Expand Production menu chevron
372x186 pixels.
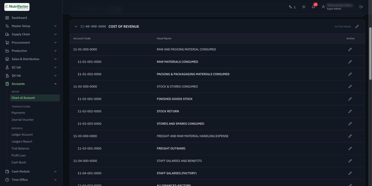(x=56, y=51)
